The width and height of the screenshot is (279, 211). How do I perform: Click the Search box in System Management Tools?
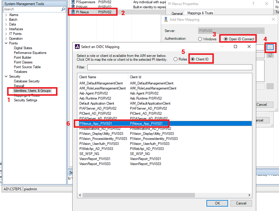[32, 9]
